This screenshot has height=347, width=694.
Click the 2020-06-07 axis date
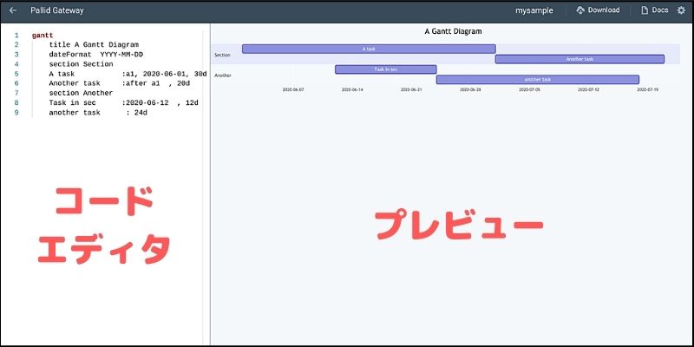[x=293, y=89]
